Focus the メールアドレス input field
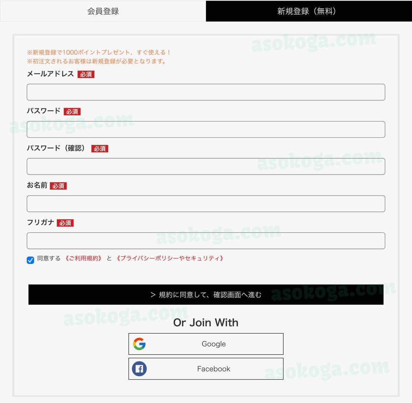This screenshot has height=403, width=412. 206,92
